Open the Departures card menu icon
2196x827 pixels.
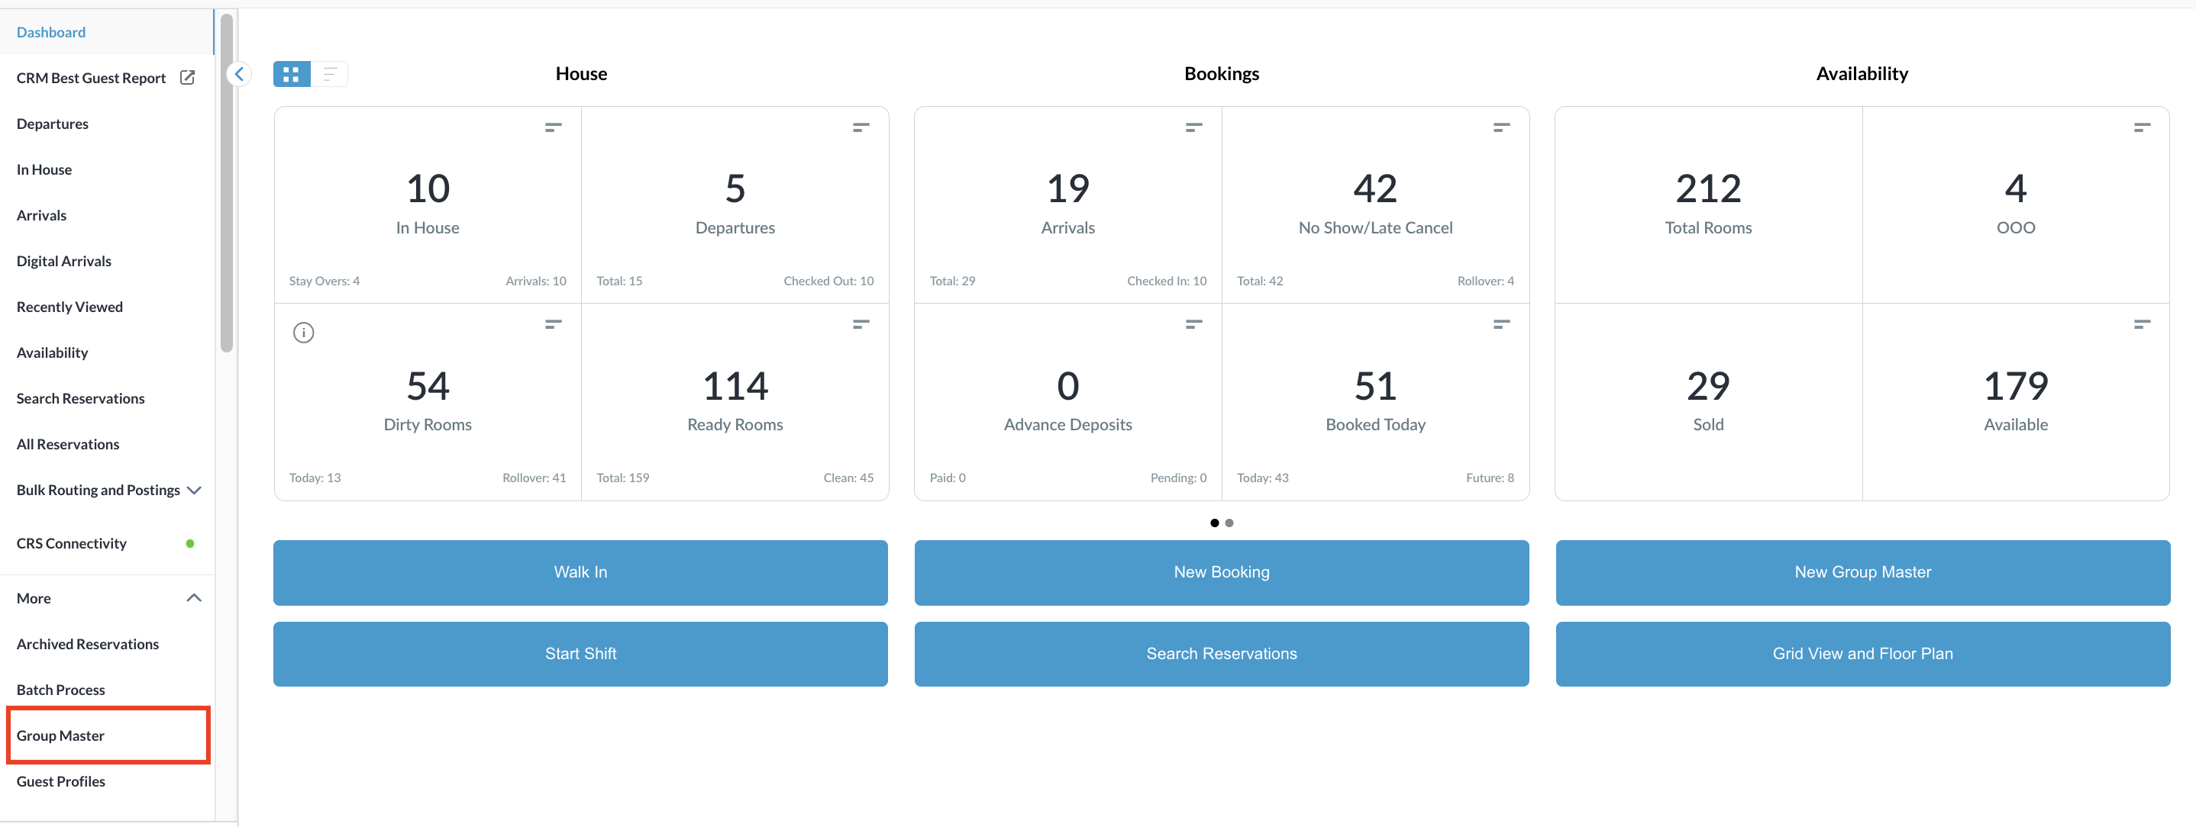tap(861, 127)
